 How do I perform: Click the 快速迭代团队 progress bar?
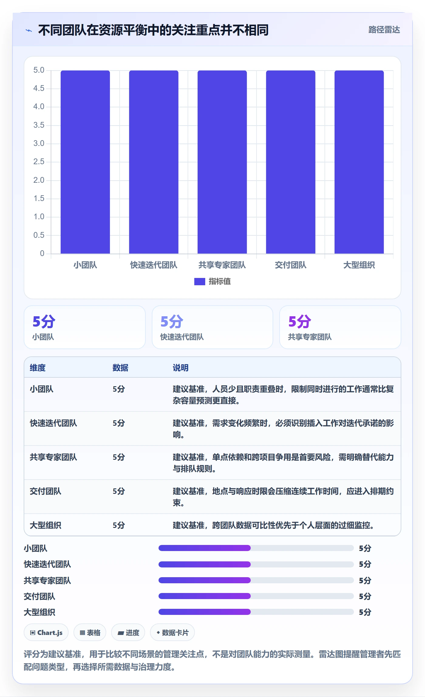coord(256,564)
